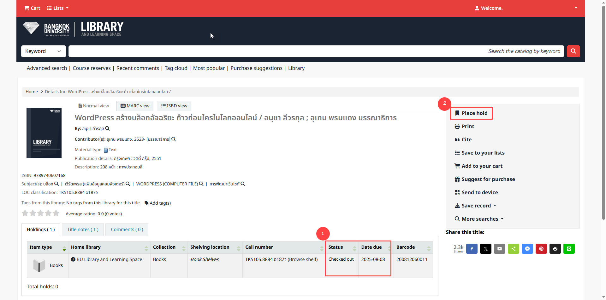This screenshot has width=606, height=300.
Task: Open the Holdings ( 1 ) tab
Action: click(41, 229)
